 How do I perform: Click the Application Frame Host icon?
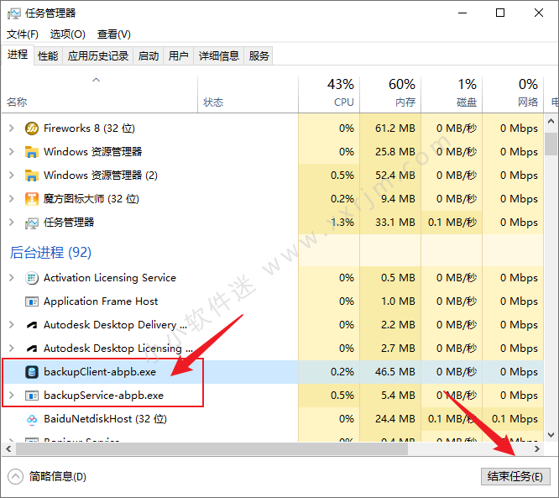[32, 301]
